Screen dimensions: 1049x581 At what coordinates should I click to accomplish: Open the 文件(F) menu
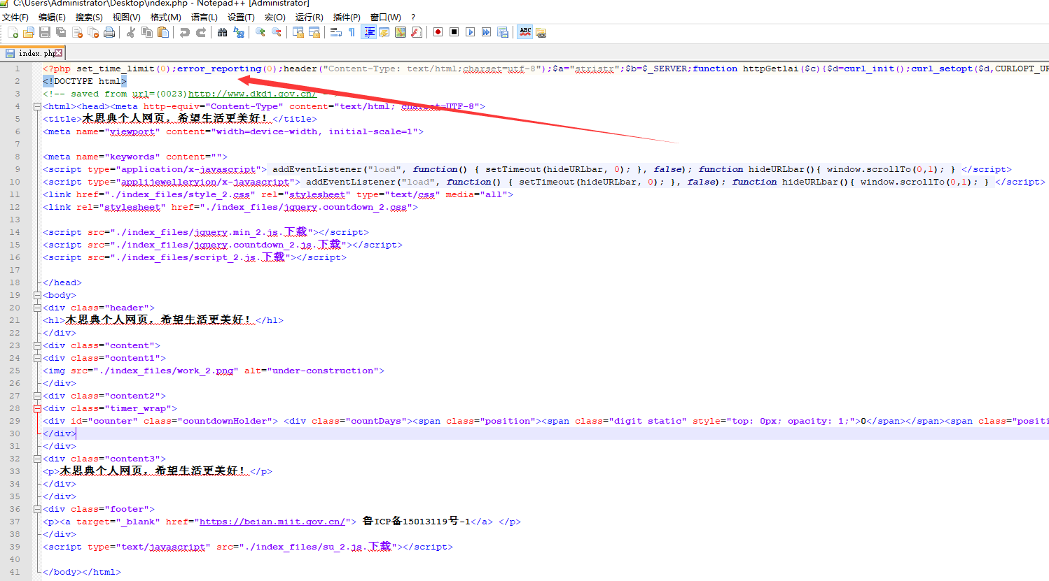click(x=15, y=17)
